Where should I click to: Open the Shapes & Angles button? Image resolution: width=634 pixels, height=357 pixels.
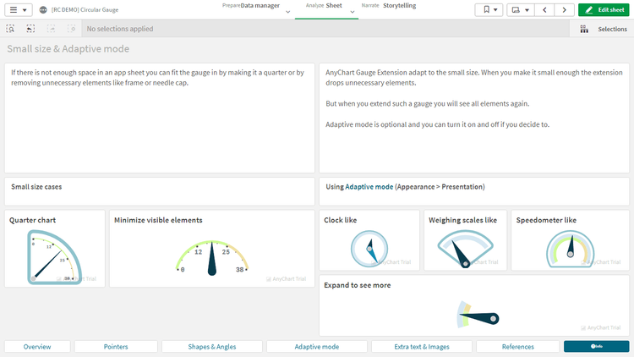click(x=212, y=347)
